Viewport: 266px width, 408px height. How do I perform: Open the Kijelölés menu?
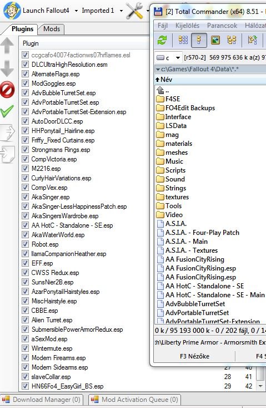[x=187, y=26]
